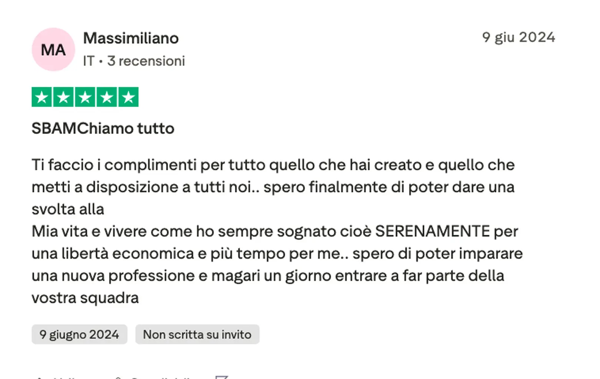
Task: Click the pink MA avatar circle
Action: tap(53, 49)
